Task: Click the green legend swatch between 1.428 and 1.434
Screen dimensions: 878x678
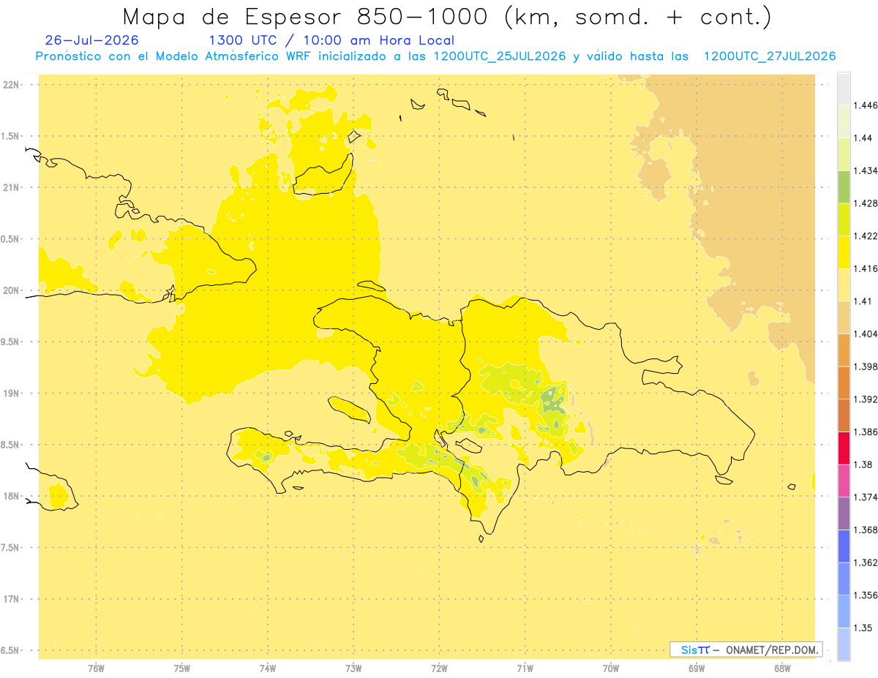Action: click(844, 187)
